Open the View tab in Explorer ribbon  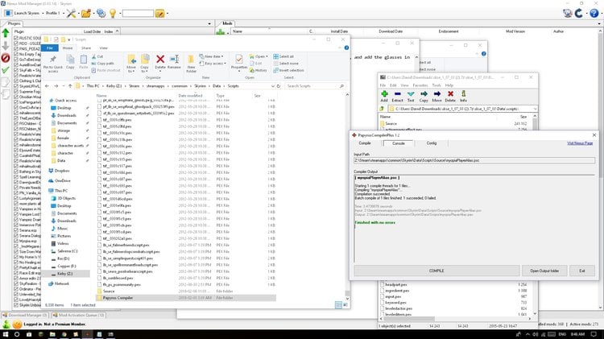tap(104, 48)
